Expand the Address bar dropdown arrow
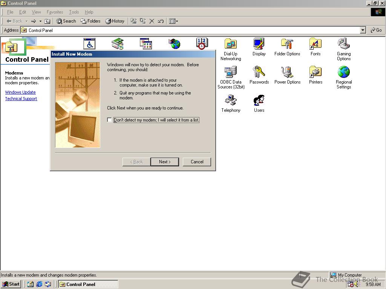This screenshot has height=289, width=386. tap(363, 30)
